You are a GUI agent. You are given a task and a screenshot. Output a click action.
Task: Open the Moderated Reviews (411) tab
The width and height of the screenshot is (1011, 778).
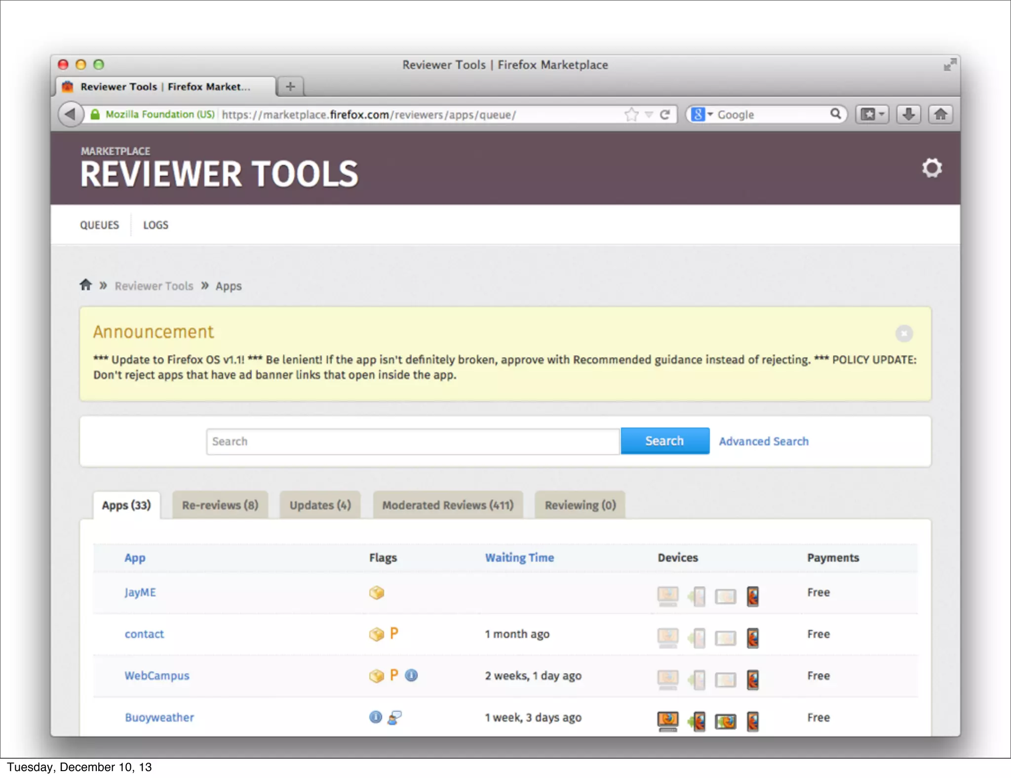[x=448, y=505]
